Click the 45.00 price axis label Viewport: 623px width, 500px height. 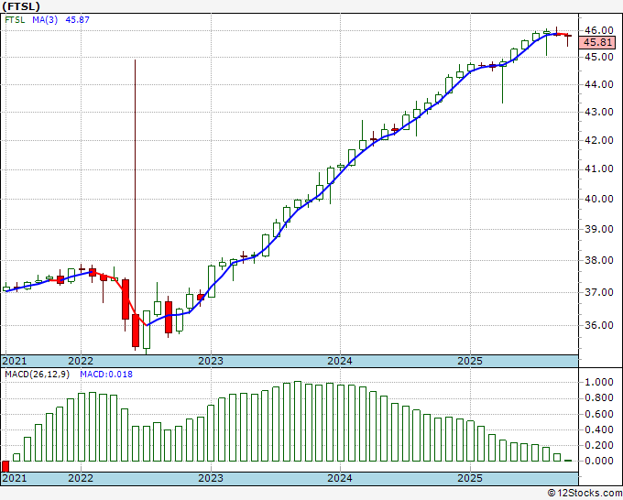599,57
